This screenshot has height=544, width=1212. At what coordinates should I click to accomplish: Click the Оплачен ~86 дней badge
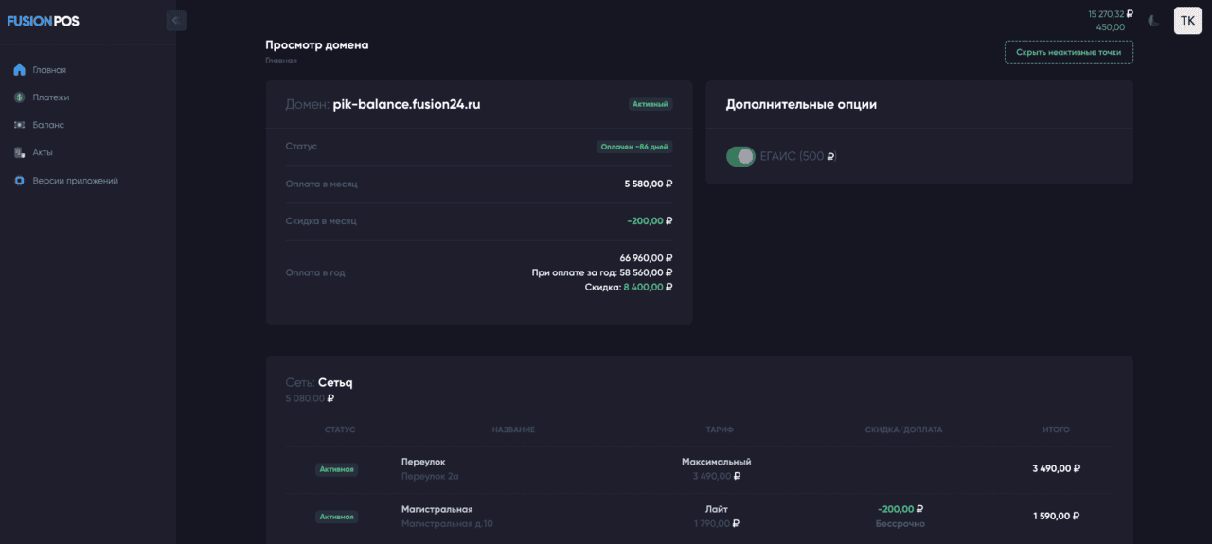[x=634, y=147]
